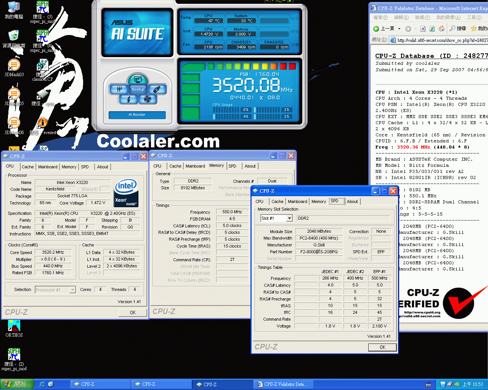Click the Home icon in IE toolbar

441,29
